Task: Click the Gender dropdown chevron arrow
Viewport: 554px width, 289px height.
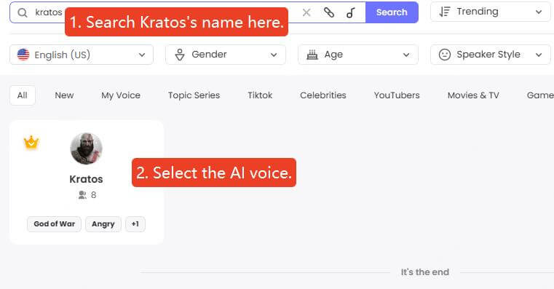Action: [274, 55]
